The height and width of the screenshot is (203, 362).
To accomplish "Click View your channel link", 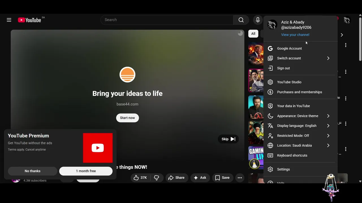I will pyautogui.click(x=295, y=35).
